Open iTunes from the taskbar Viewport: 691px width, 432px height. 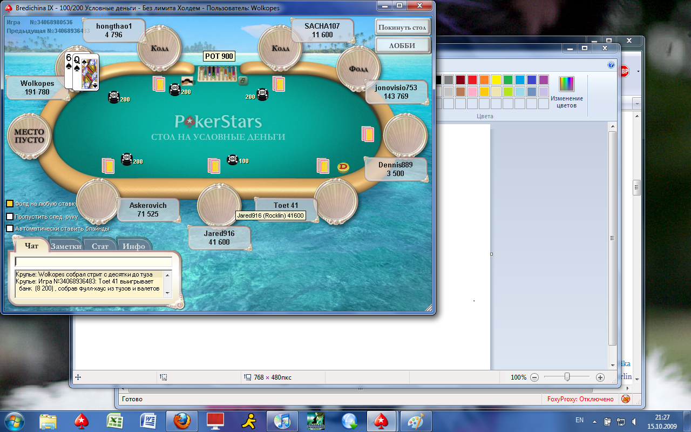tap(282, 421)
